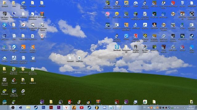This screenshot has height=110, width=197.
Task: Launch Counter-Strike Global Offensive shortcut
Action: tap(126, 27)
